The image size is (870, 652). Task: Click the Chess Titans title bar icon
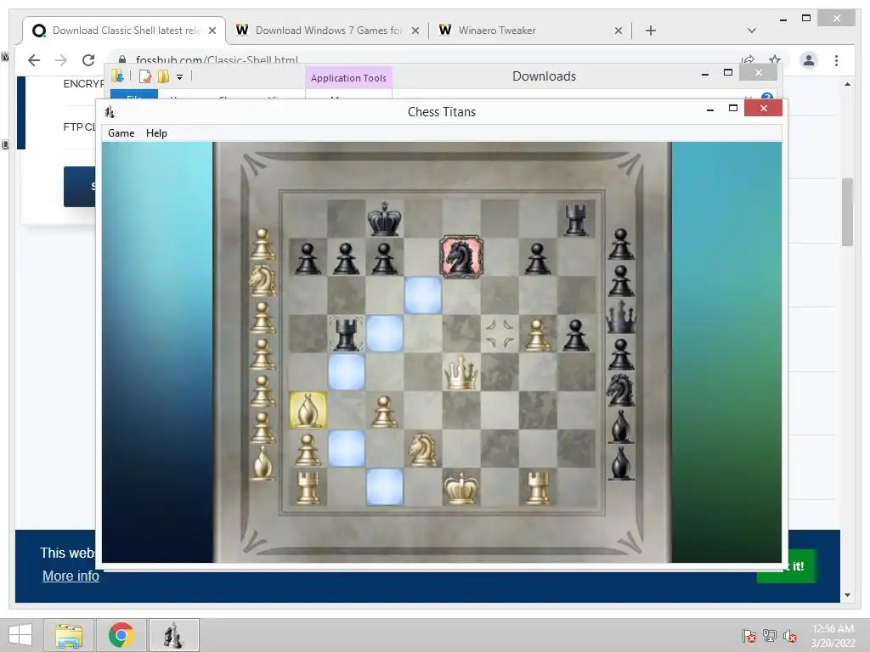[110, 112]
